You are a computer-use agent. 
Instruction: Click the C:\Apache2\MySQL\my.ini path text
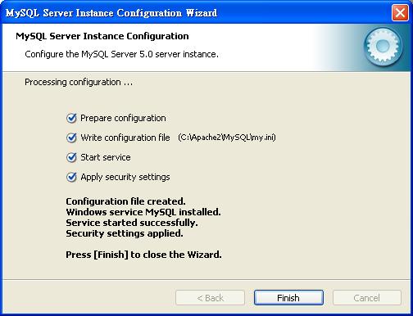(227, 138)
